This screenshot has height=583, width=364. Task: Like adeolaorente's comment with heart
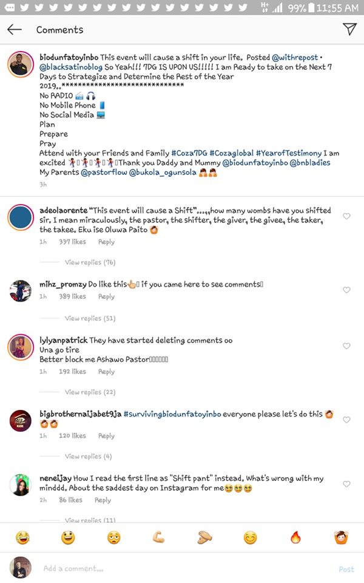(346, 216)
